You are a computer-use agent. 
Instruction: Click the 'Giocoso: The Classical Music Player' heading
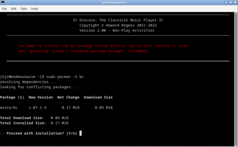point(118,20)
